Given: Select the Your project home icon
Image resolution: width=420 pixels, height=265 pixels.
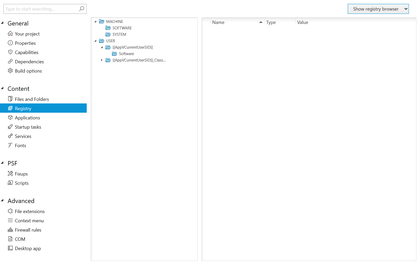Looking at the screenshot, I should [10, 34].
